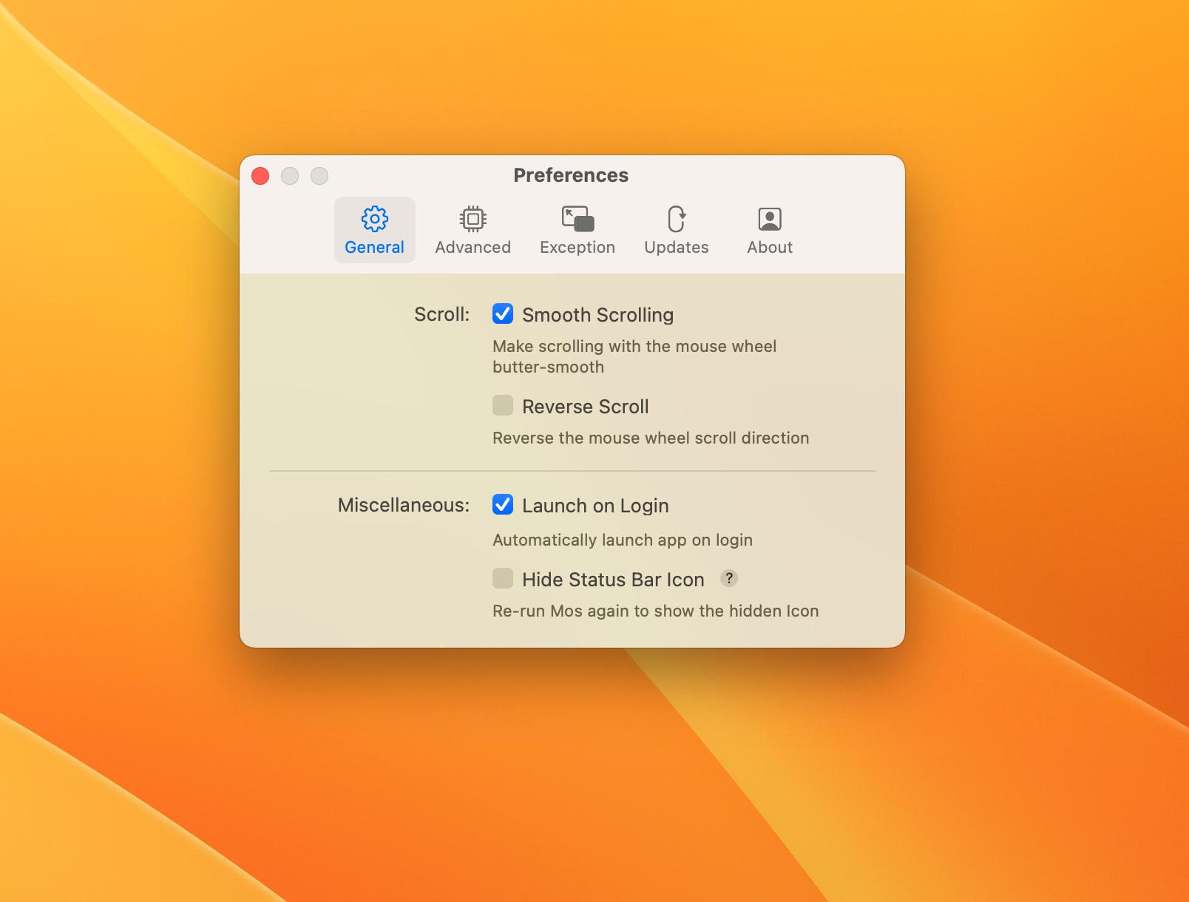Close the Preferences window
The height and width of the screenshot is (902, 1189).
(260, 176)
